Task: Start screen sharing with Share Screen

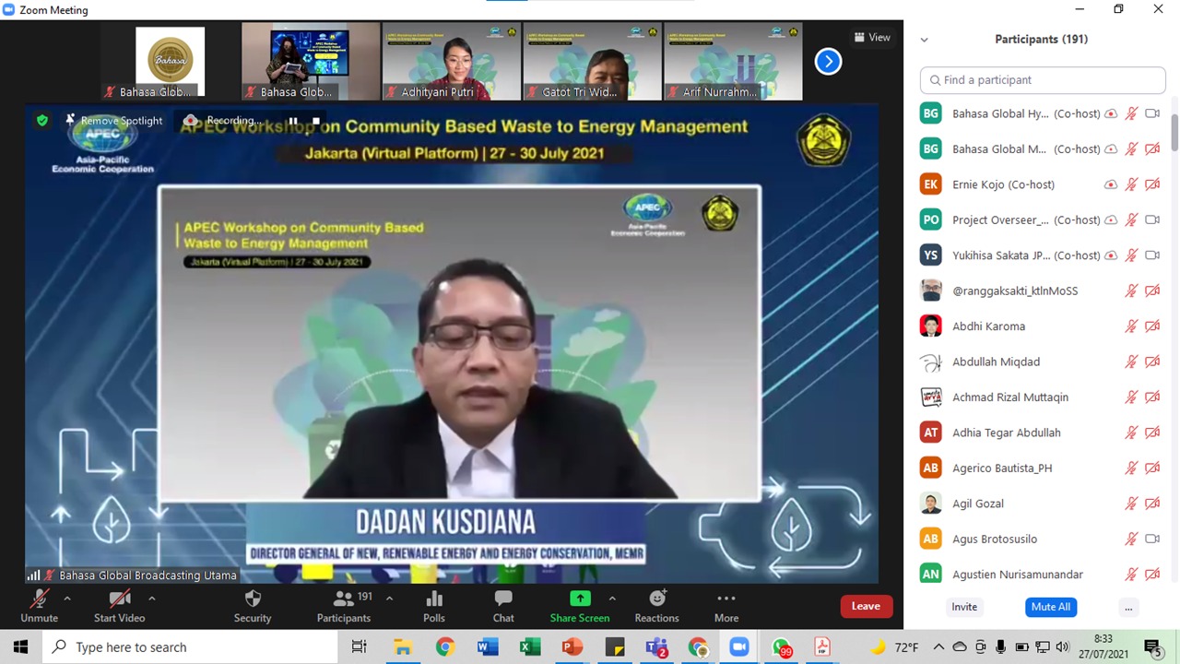Action: pyautogui.click(x=579, y=606)
